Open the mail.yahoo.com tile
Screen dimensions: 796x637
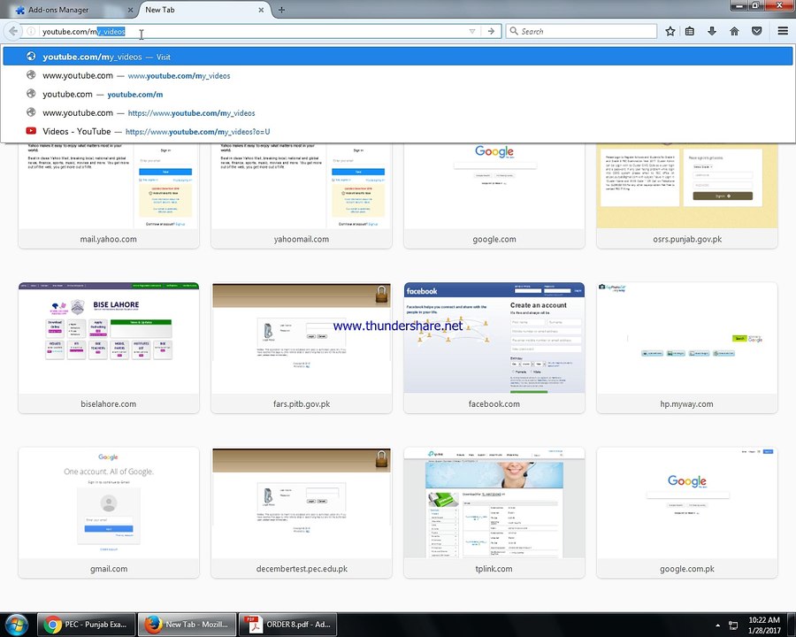tap(109, 196)
